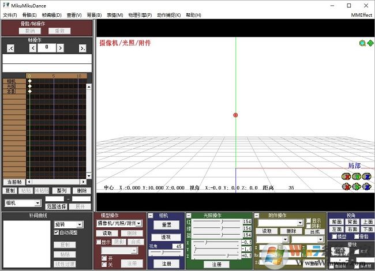The height and width of the screenshot is (271, 375).
Task: Click the 前面 front view button
Action: [337, 221]
